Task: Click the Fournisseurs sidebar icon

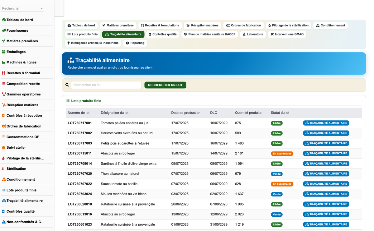Action: (x=4, y=30)
